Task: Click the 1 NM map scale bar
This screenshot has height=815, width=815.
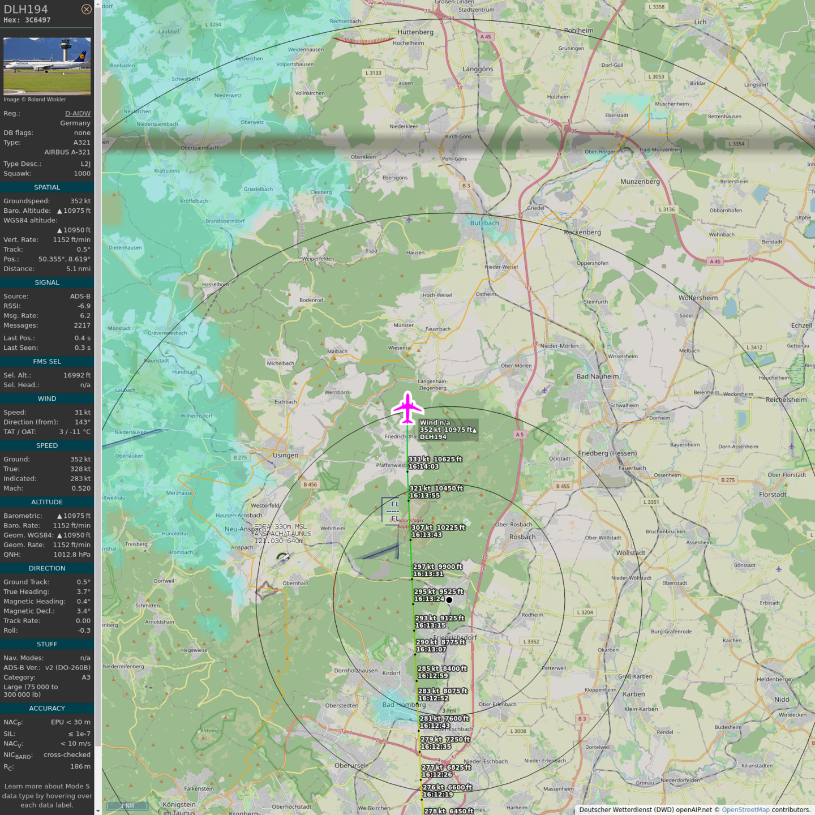Action: (127, 805)
